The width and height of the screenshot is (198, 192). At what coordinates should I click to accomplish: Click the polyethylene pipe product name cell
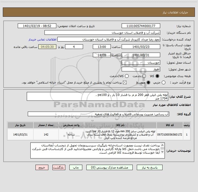[120, 135]
